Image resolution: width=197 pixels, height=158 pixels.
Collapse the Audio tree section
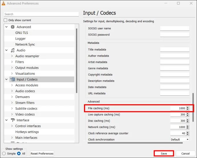pos(7,50)
